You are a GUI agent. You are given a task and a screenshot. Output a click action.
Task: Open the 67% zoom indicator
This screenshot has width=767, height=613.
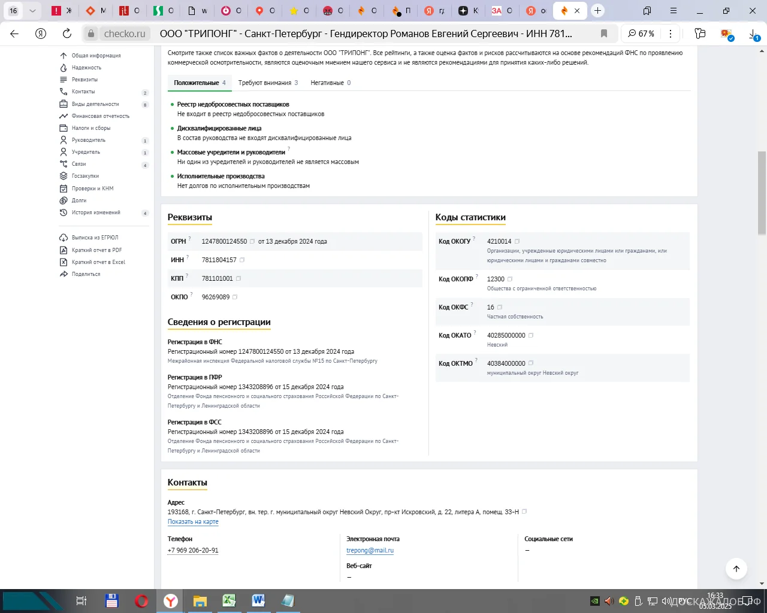(x=641, y=34)
